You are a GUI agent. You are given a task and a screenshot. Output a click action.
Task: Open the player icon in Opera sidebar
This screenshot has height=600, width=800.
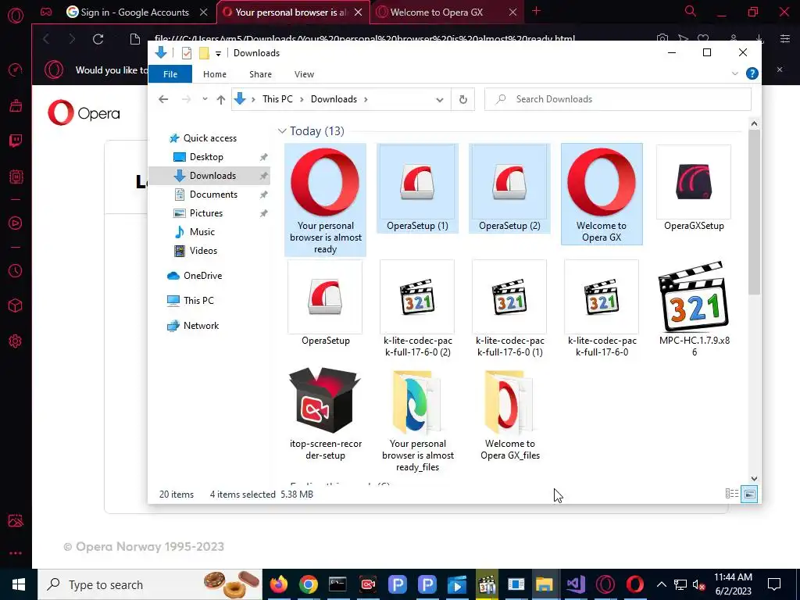point(16,223)
